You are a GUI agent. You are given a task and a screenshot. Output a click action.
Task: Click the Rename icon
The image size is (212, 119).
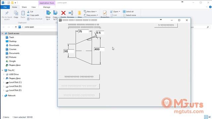71,13
